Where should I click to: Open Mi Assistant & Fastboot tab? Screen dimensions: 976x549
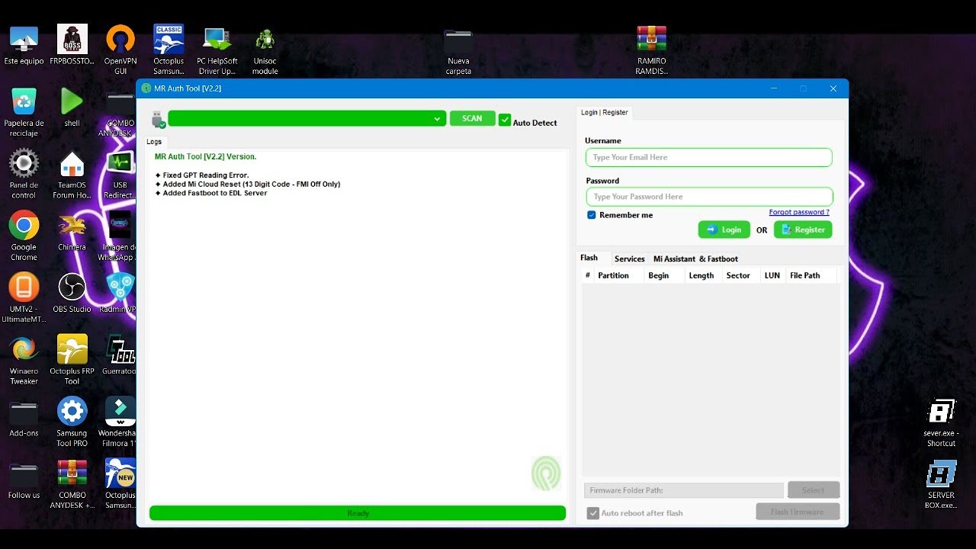(x=695, y=258)
